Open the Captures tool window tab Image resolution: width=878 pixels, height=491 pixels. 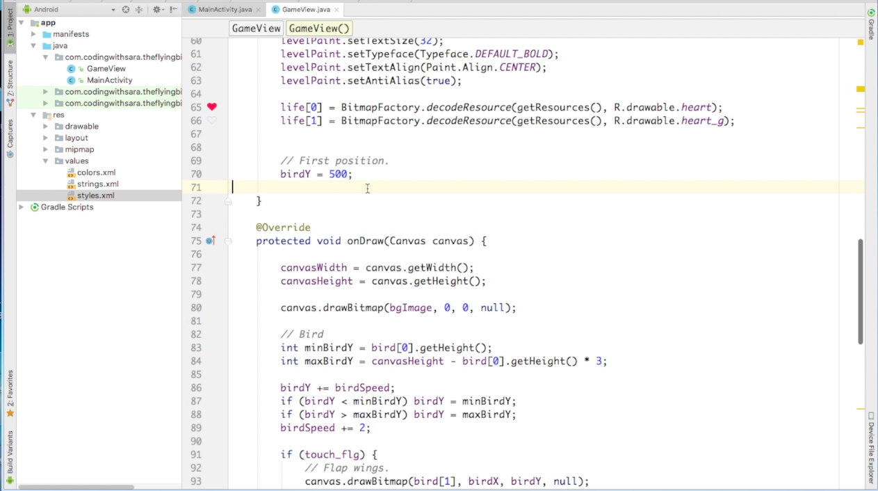click(10, 138)
